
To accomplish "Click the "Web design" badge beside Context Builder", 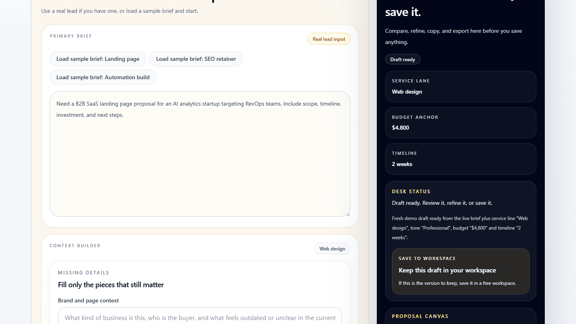I will pyautogui.click(x=332, y=248).
